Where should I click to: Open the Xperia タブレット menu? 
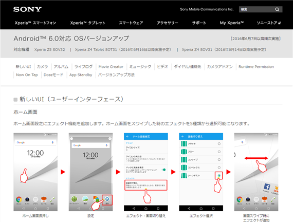[87, 23]
